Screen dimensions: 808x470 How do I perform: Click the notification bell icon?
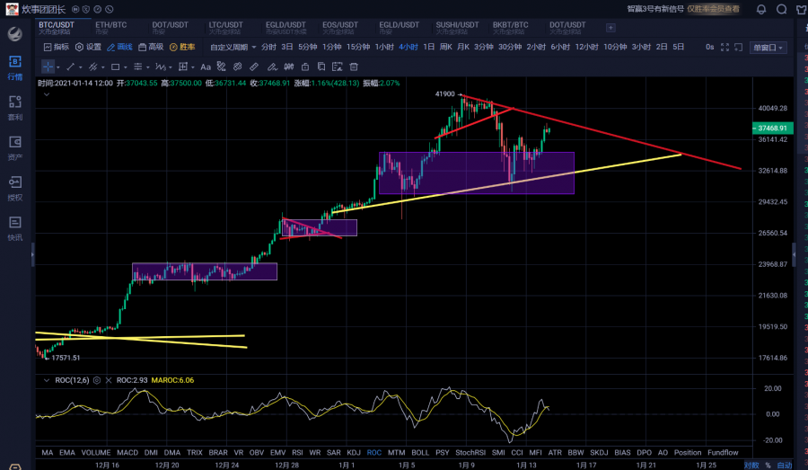click(761, 10)
